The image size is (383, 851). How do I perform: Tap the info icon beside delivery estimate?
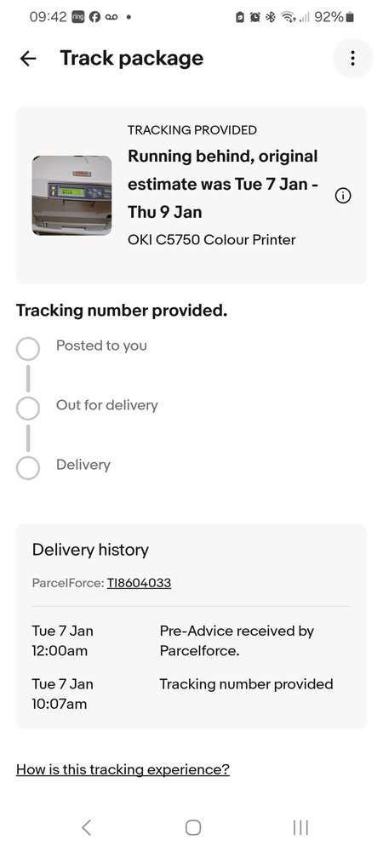(343, 196)
